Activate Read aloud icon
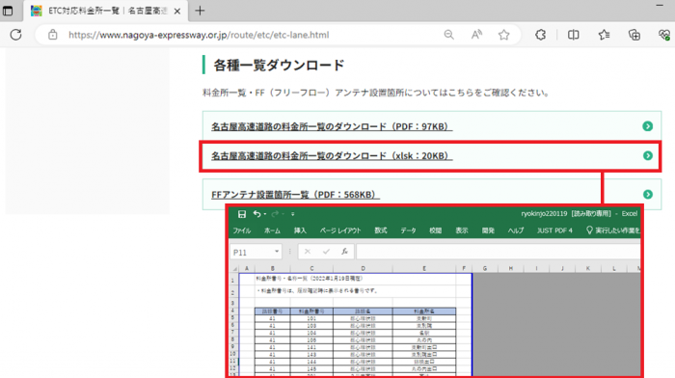The width and height of the screenshot is (675, 378). point(476,35)
